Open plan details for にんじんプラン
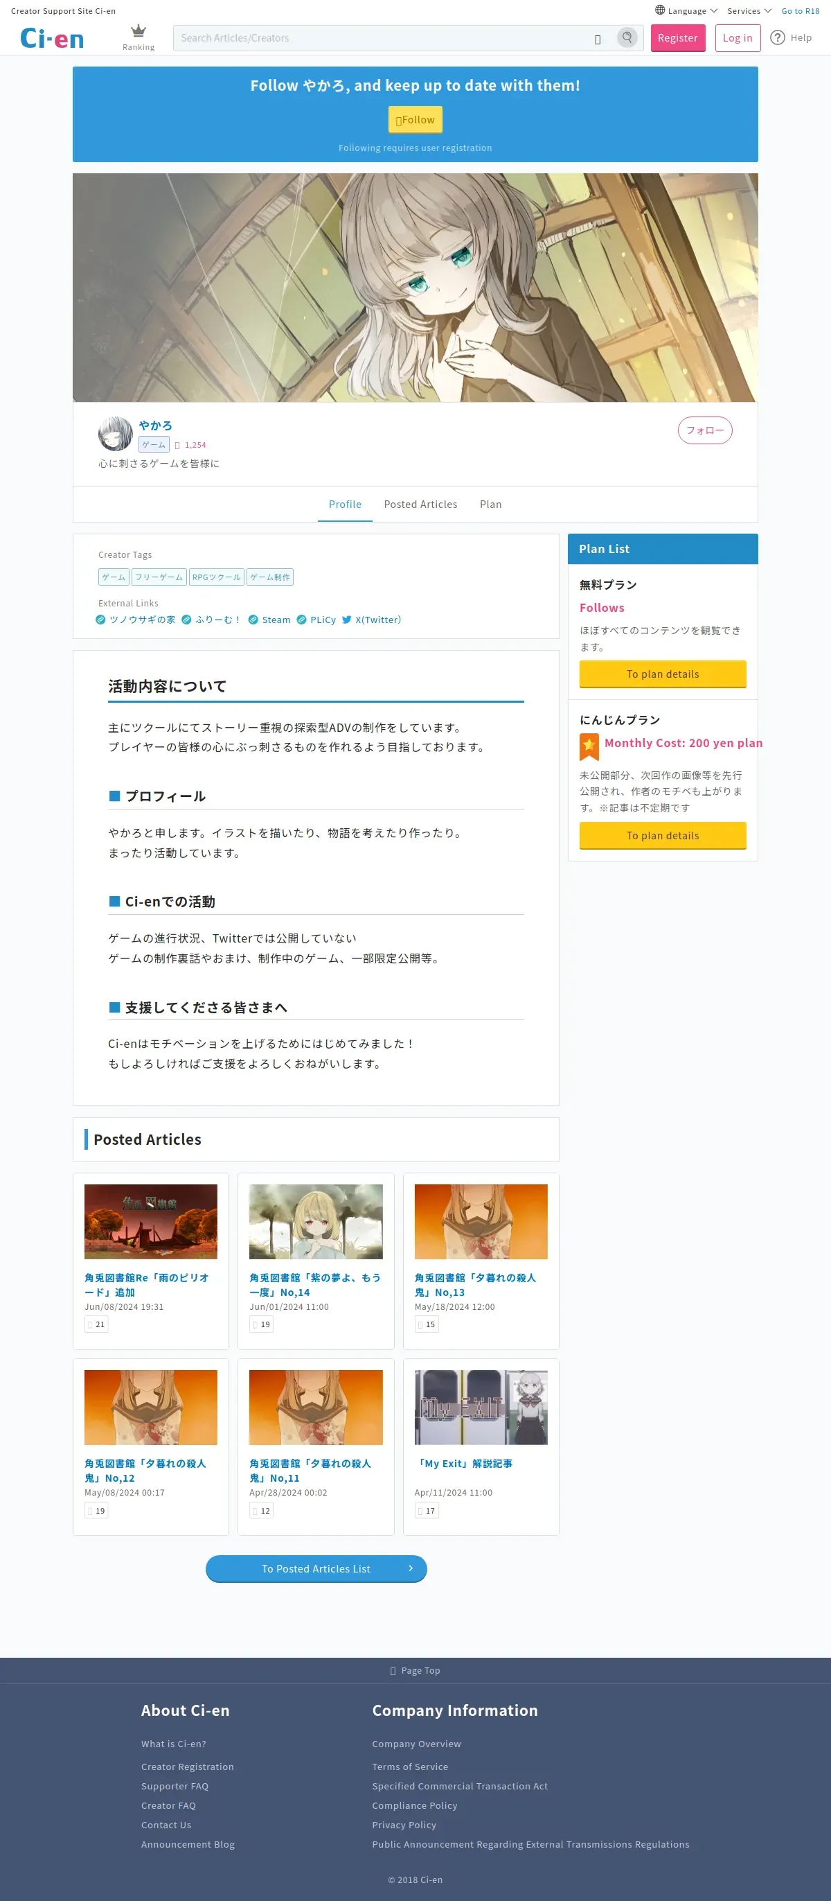The width and height of the screenshot is (831, 1901). (662, 835)
